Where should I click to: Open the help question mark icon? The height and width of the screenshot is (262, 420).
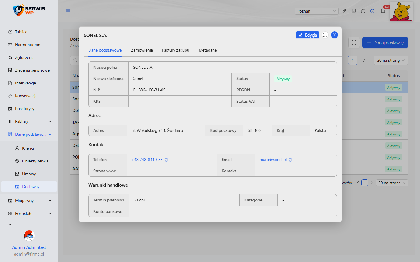coord(372,11)
